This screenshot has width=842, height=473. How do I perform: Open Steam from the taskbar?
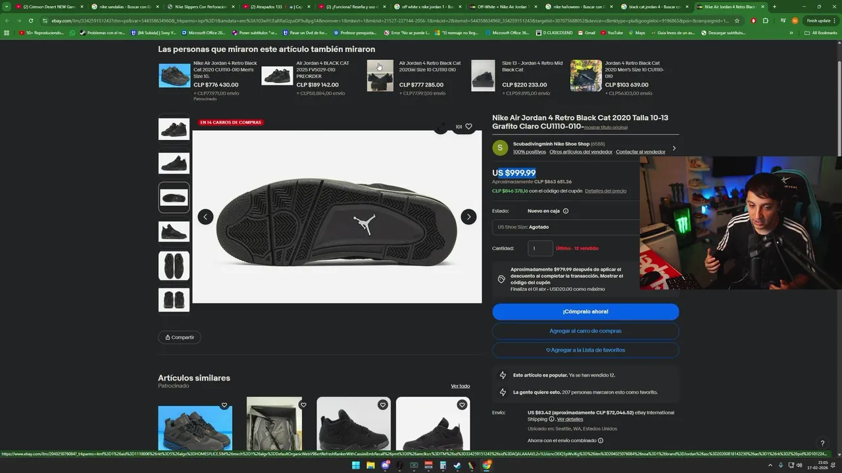coord(457,465)
